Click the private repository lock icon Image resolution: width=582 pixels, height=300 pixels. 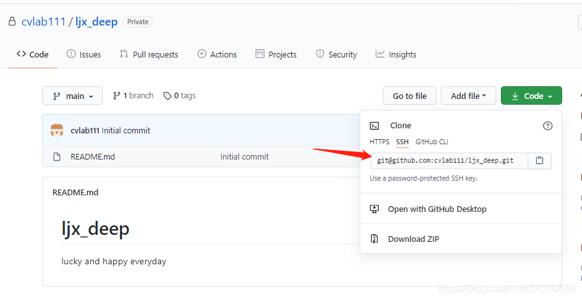click(12, 21)
